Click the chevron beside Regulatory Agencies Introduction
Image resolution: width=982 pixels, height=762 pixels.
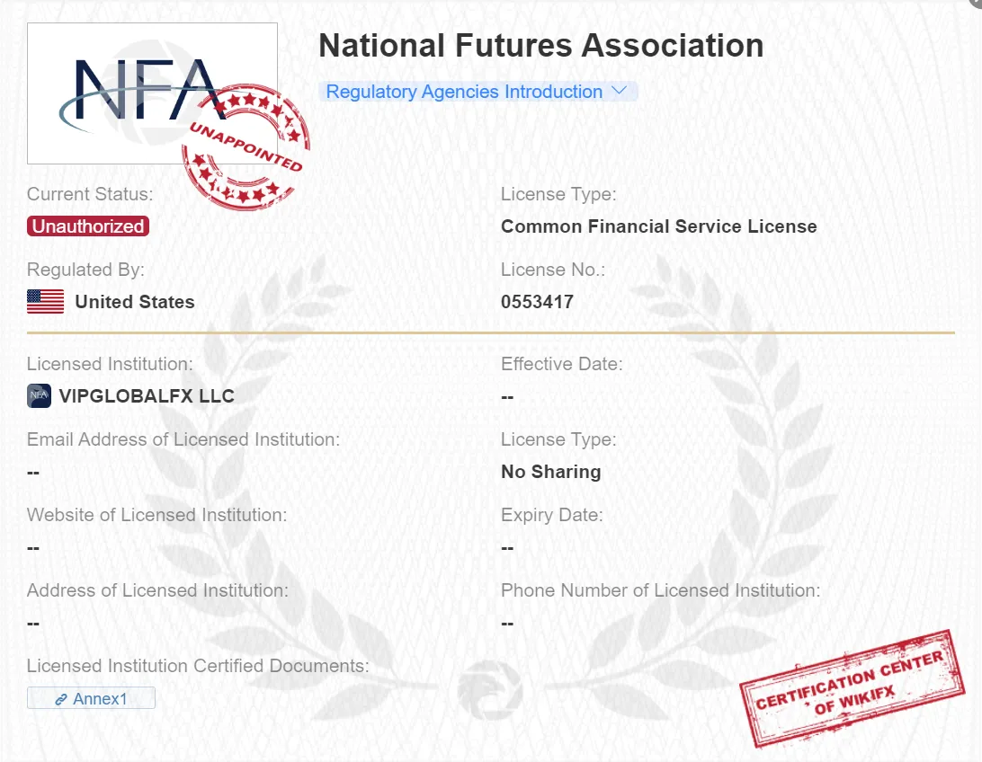619,91
